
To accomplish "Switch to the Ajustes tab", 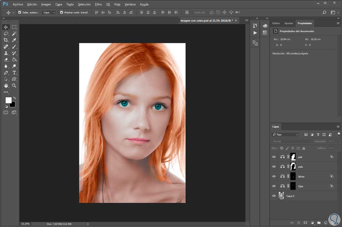I will tap(289, 23).
